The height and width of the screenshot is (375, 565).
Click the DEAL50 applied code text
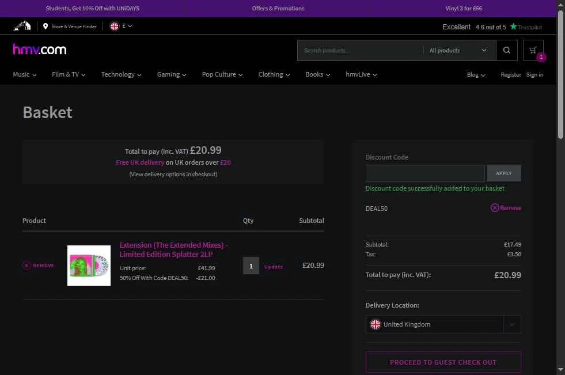(x=377, y=209)
